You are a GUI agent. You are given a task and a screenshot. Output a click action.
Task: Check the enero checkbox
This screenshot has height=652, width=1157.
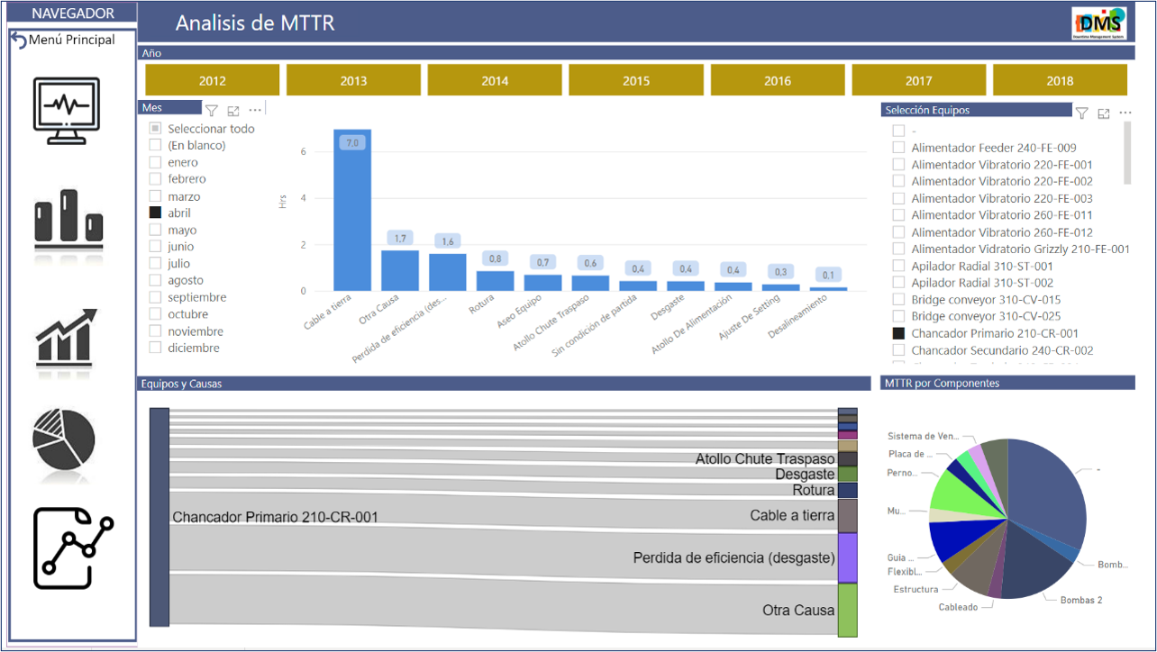click(156, 162)
